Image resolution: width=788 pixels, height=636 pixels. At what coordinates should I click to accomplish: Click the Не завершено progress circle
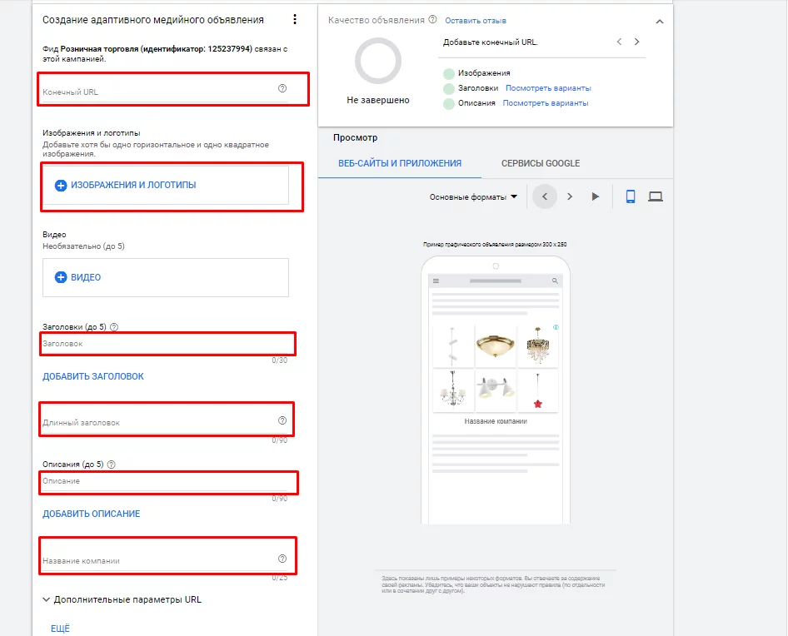coord(378,61)
